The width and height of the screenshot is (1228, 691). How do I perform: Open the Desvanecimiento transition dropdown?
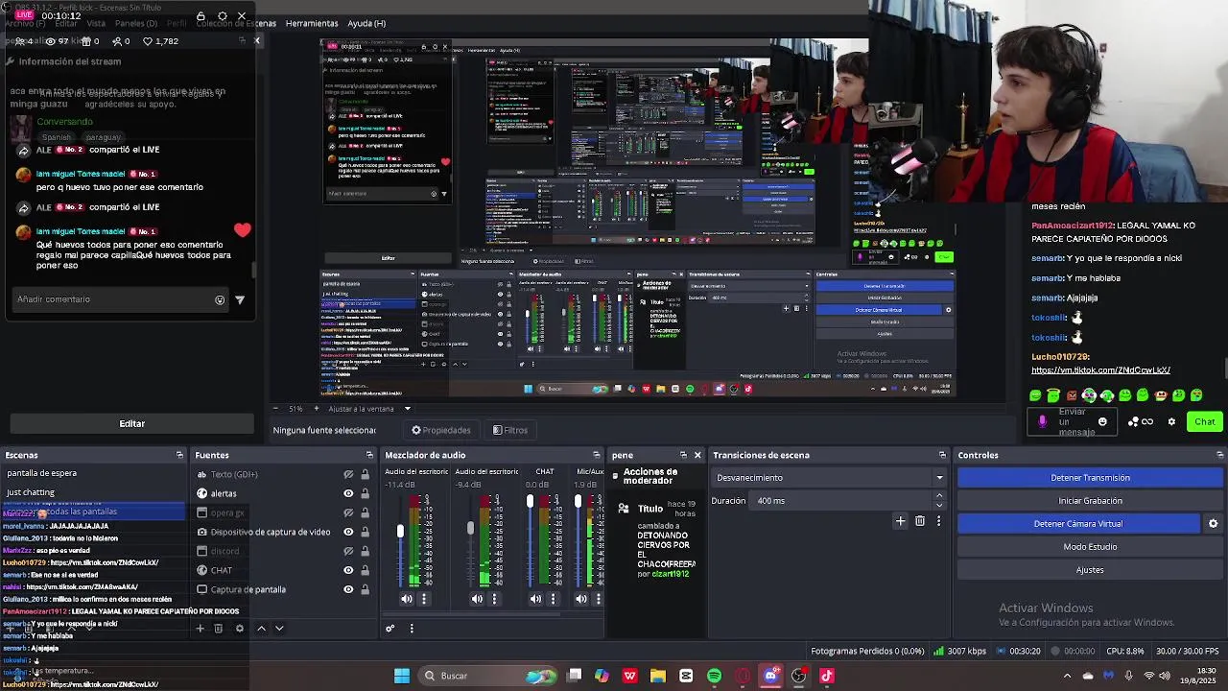point(830,478)
